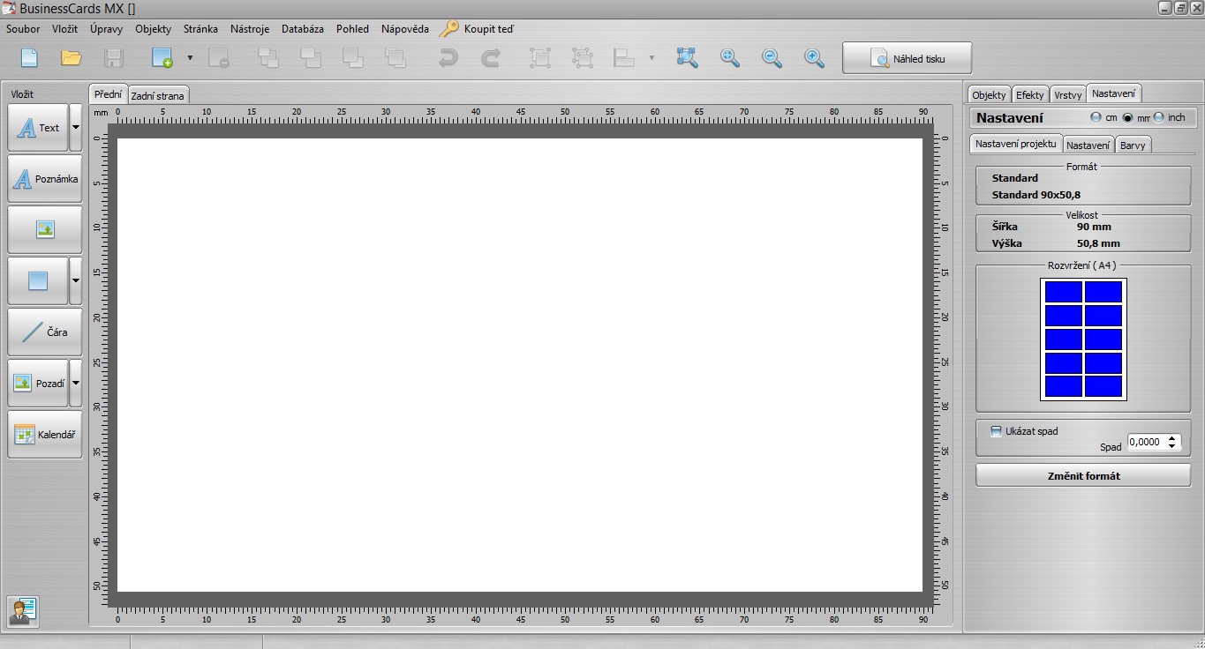Insert a Text object
1205x649 pixels.
(38, 128)
